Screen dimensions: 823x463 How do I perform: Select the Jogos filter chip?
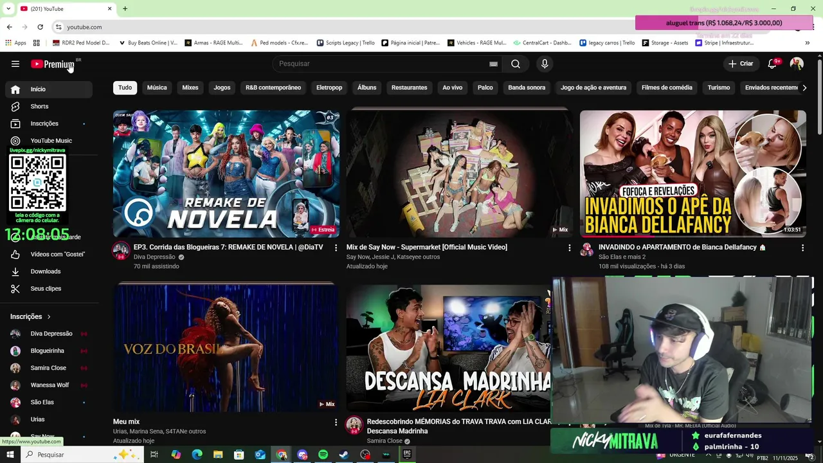[x=222, y=87]
